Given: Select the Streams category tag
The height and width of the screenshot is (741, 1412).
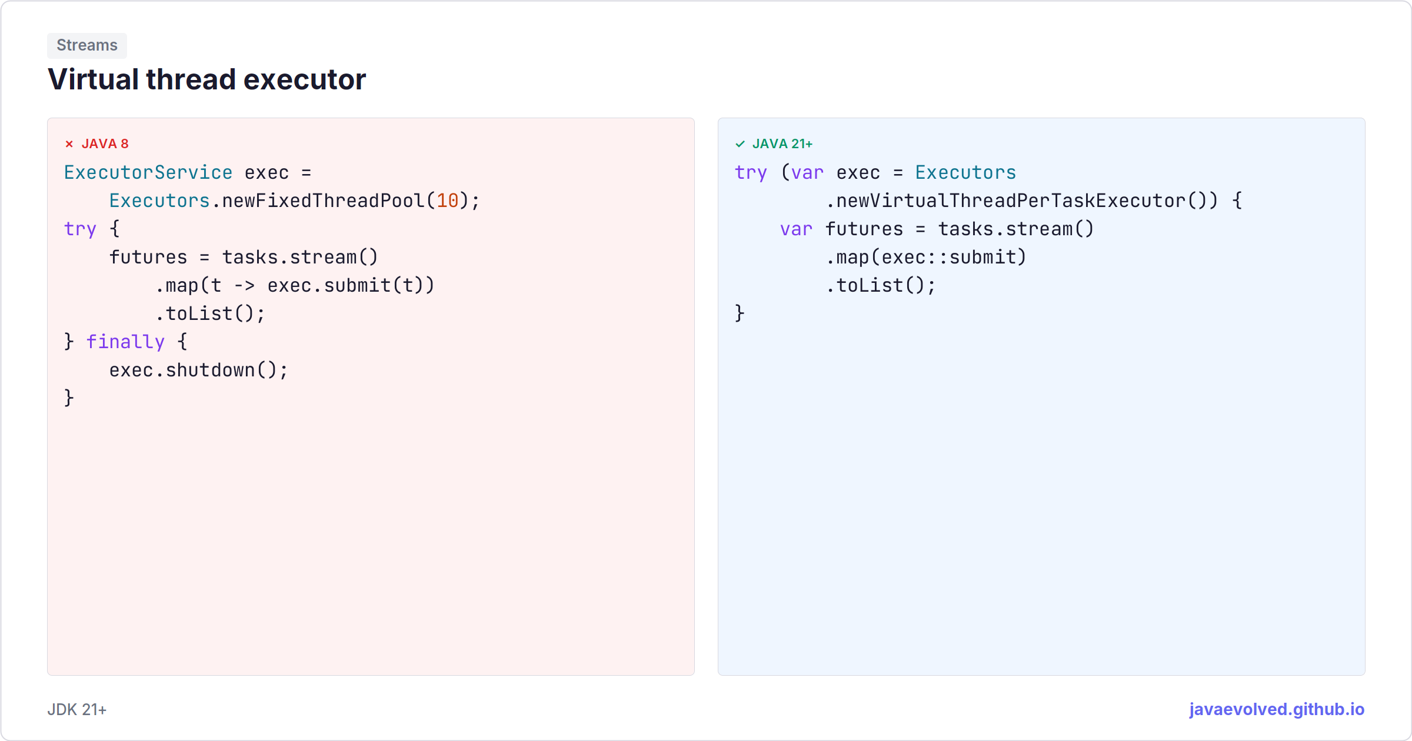Looking at the screenshot, I should pos(87,45).
